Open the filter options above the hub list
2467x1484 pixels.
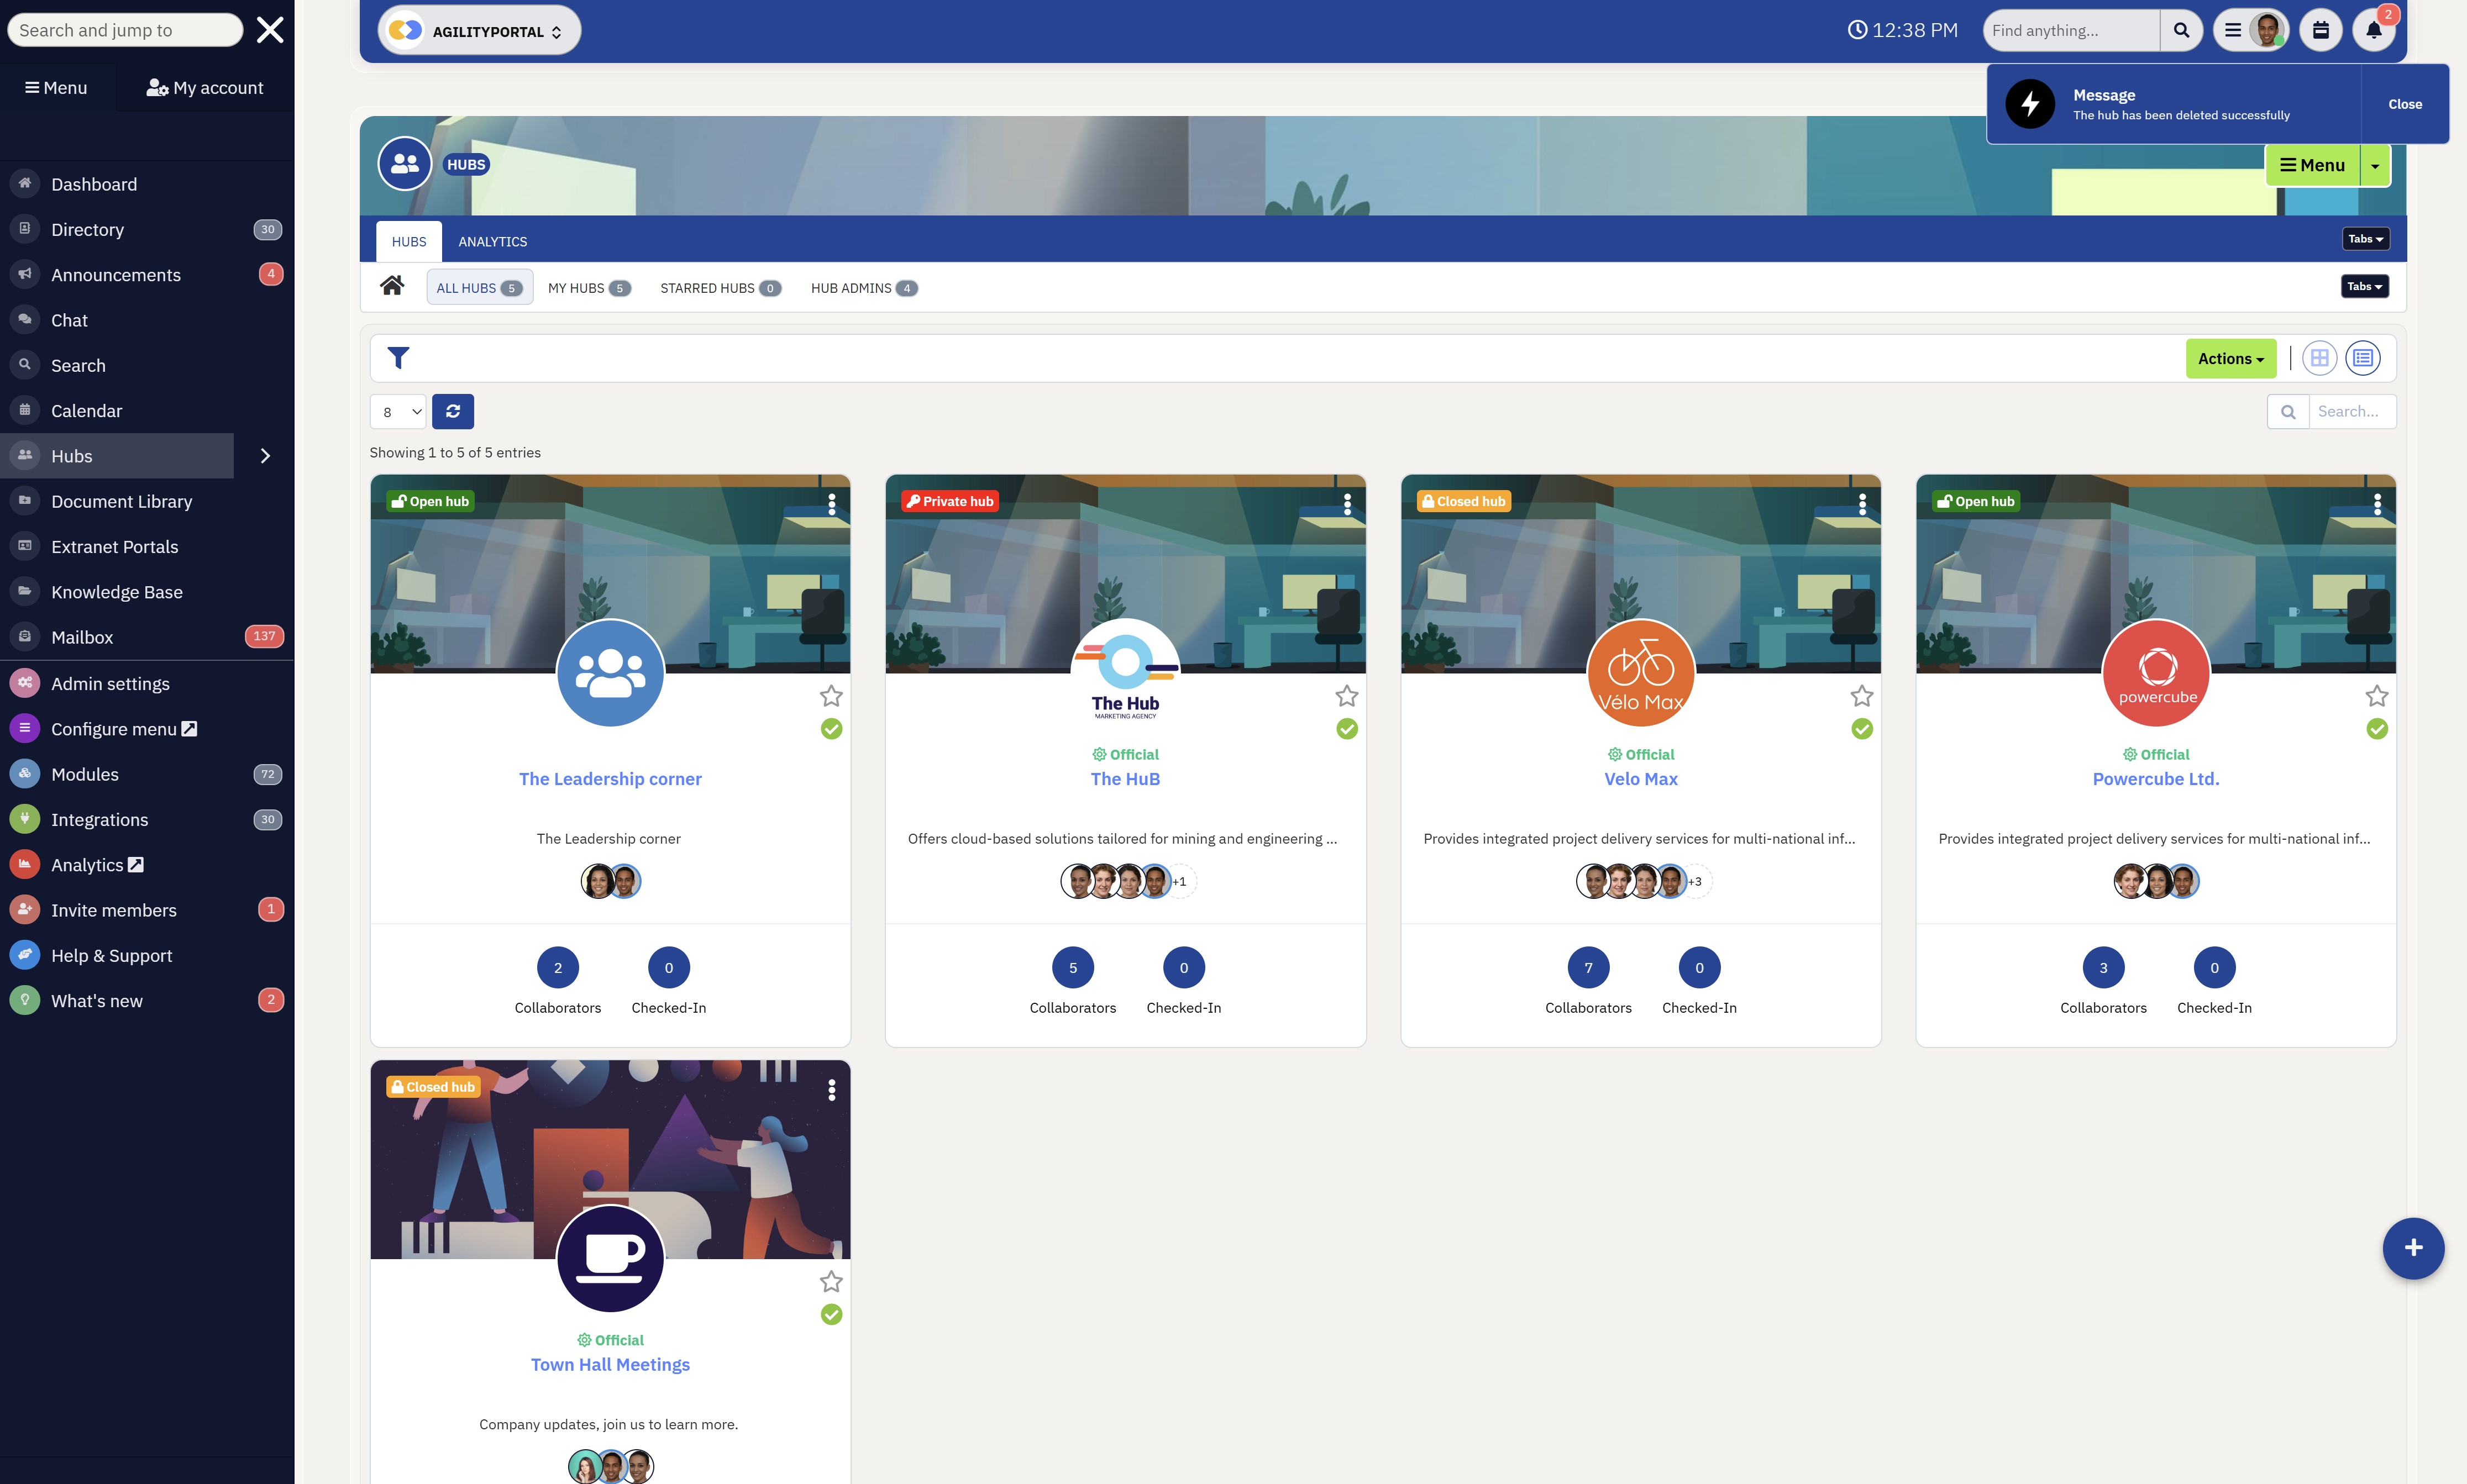397,357
